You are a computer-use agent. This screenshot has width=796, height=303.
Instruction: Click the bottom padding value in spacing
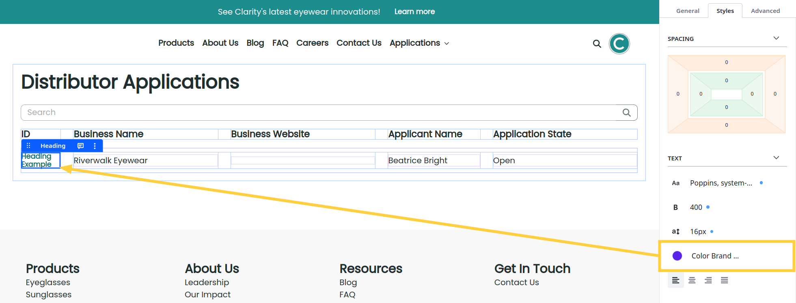(x=727, y=107)
